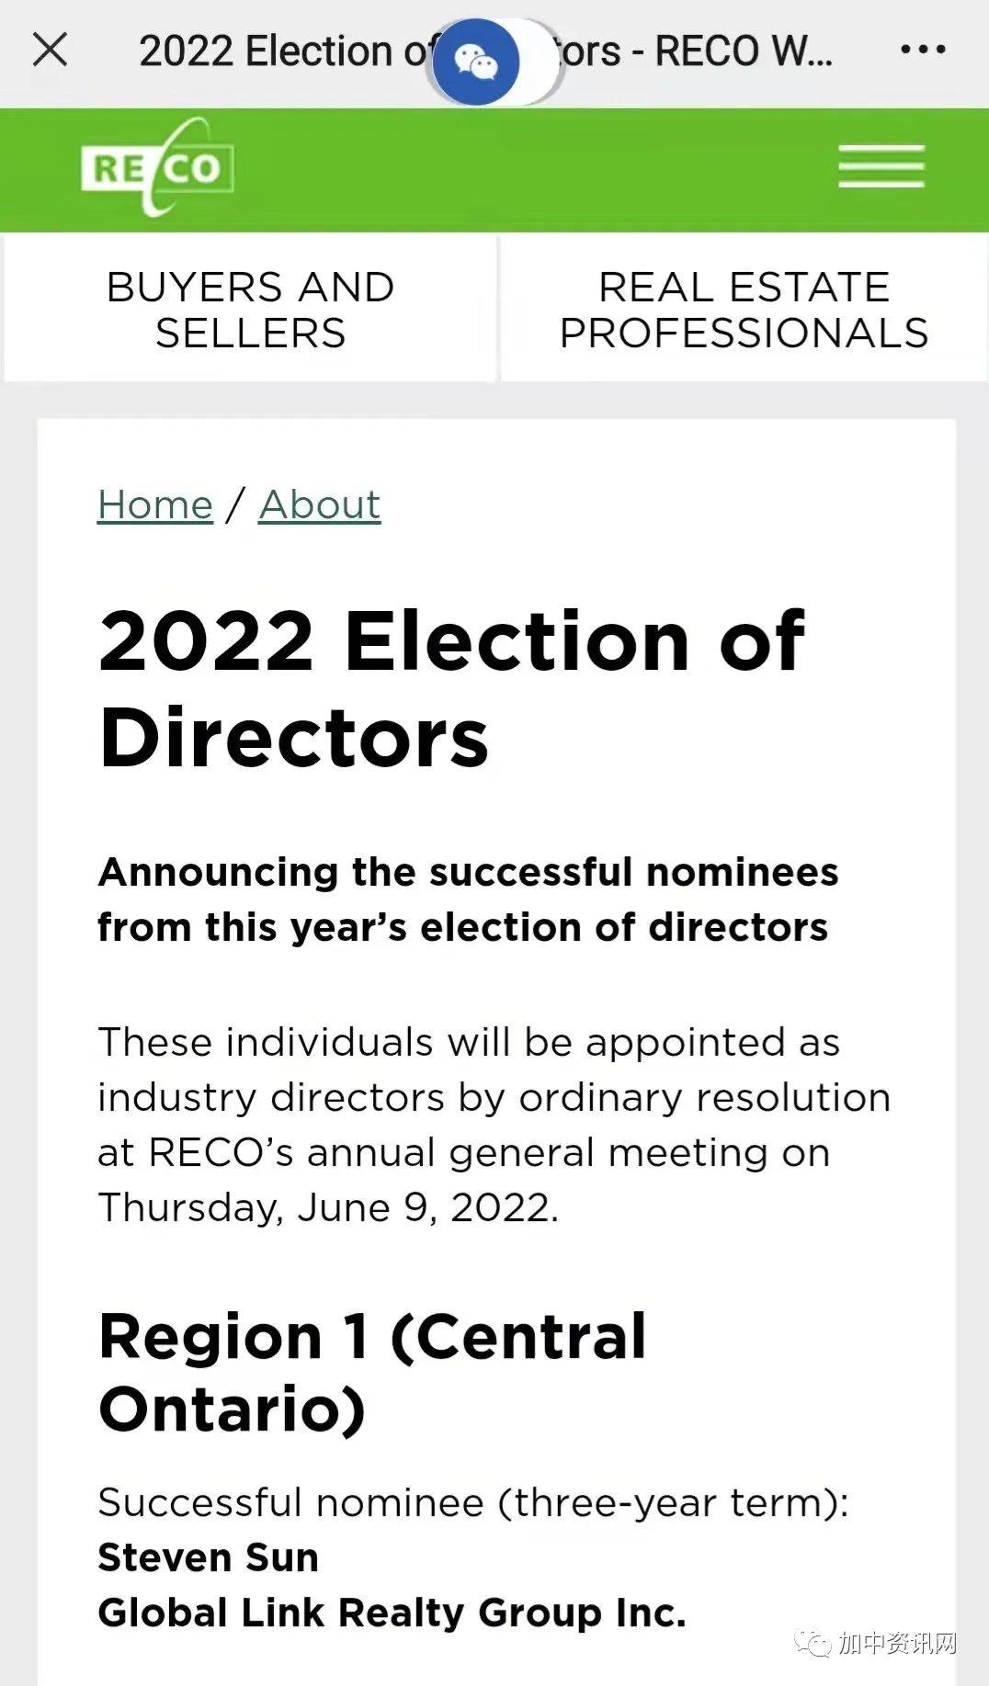Viewport: 989px width, 1686px height.
Task: Follow the About breadcrumb link
Action: pos(319,504)
